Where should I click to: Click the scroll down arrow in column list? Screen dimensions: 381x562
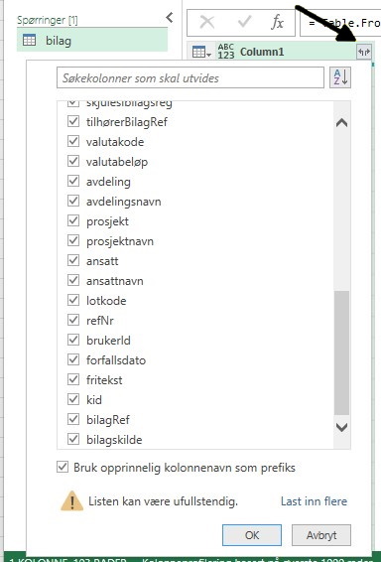341,427
